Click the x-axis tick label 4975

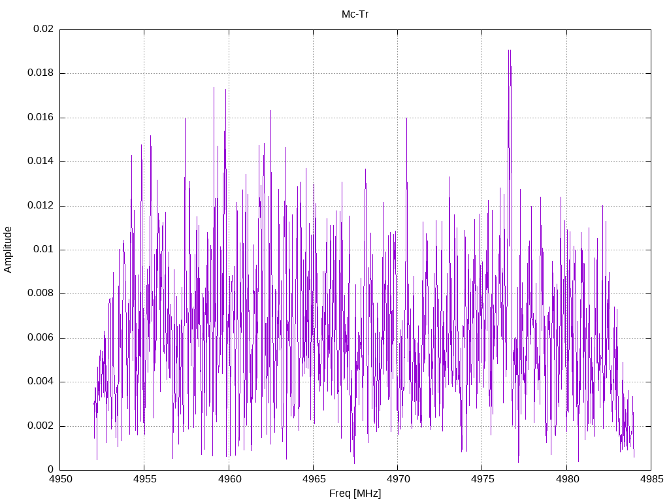(x=483, y=479)
